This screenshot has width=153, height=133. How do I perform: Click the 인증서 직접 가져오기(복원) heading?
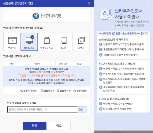[114, 99]
